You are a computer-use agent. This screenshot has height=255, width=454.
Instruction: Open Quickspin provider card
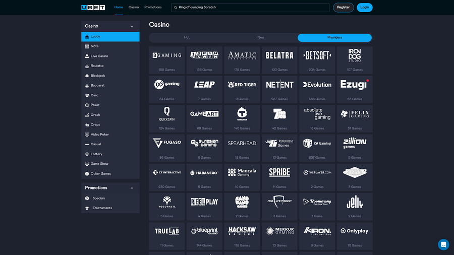(x=167, y=119)
